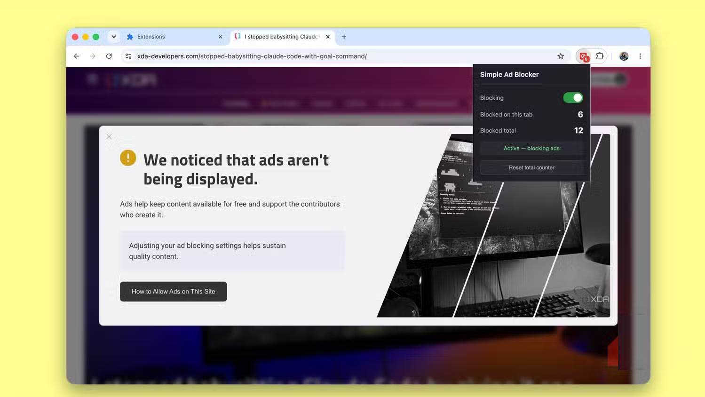Reload the current page

(109, 56)
